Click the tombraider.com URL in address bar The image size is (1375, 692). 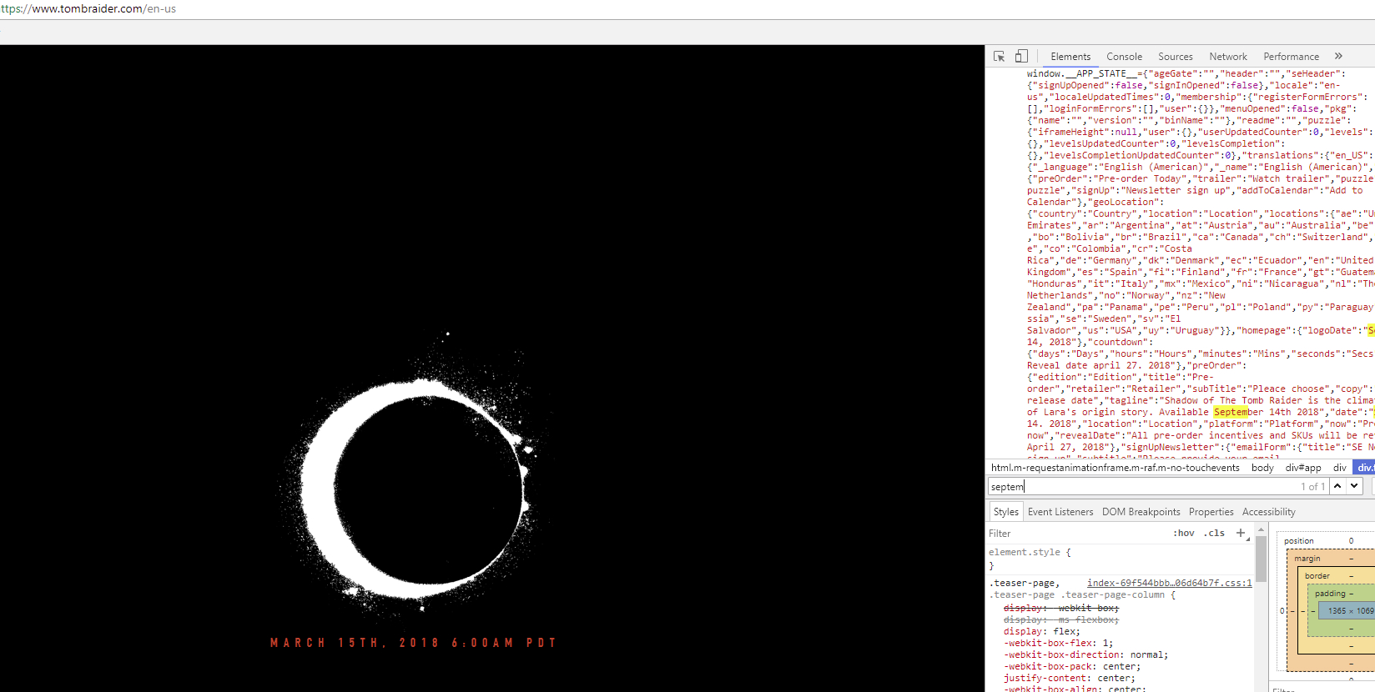88,9
